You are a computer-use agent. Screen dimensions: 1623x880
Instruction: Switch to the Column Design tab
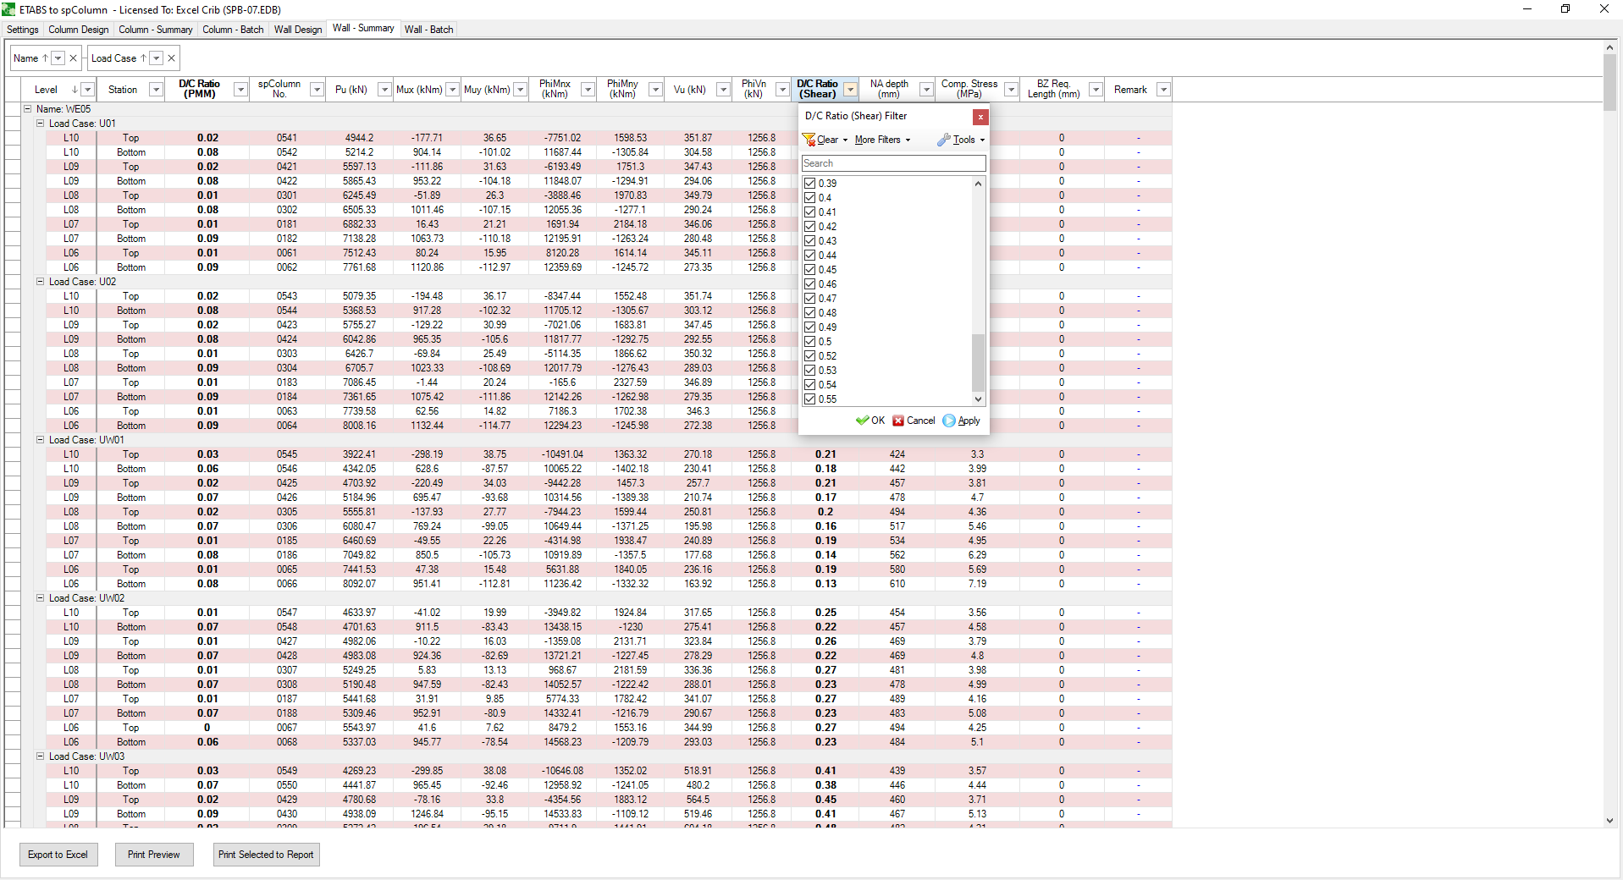click(78, 30)
